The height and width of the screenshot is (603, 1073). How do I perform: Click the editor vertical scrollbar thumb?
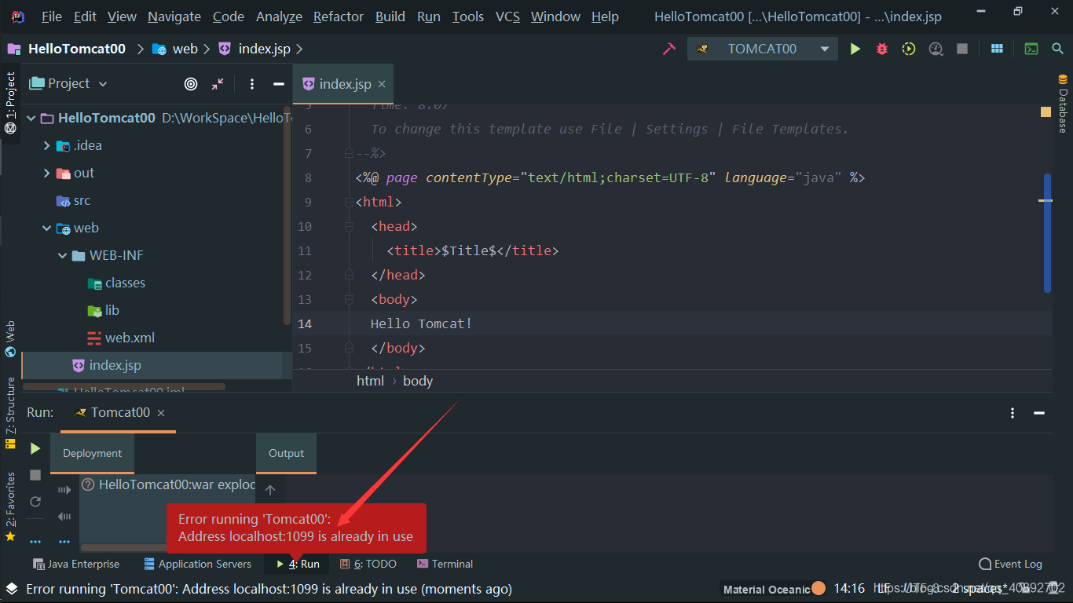coord(1047,233)
